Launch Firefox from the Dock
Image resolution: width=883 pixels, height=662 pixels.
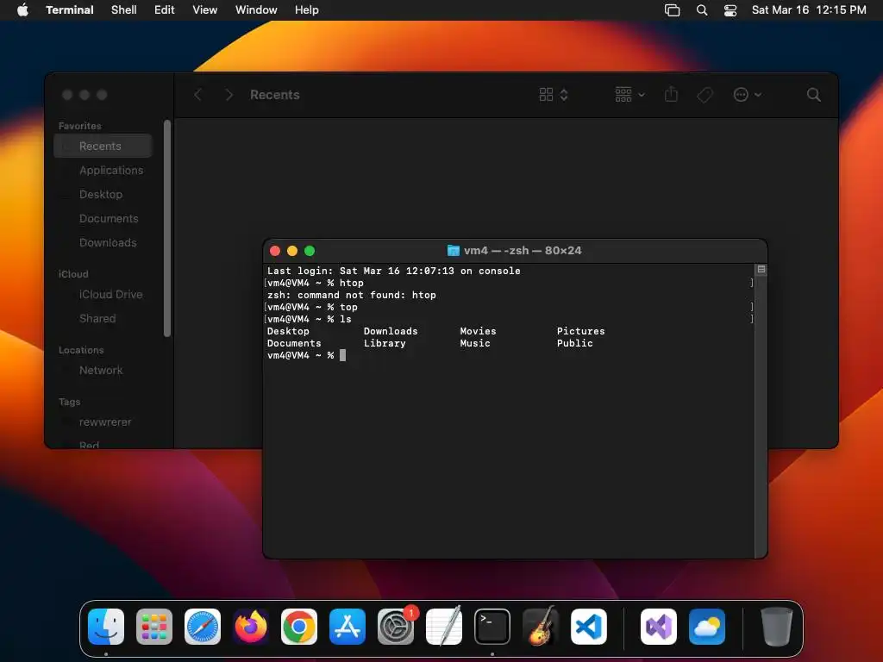pyautogui.click(x=251, y=627)
